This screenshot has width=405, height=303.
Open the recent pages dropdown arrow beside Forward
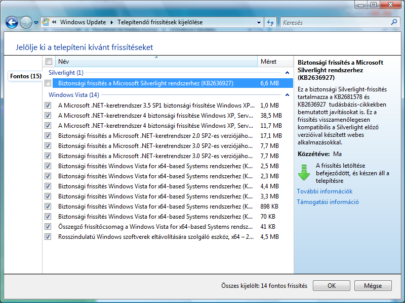point(36,23)
